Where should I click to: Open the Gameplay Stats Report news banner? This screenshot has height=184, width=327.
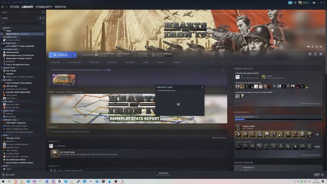138,108
